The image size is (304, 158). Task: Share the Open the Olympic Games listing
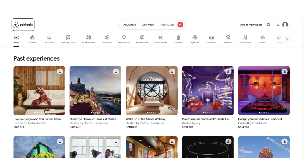(116, 71)
